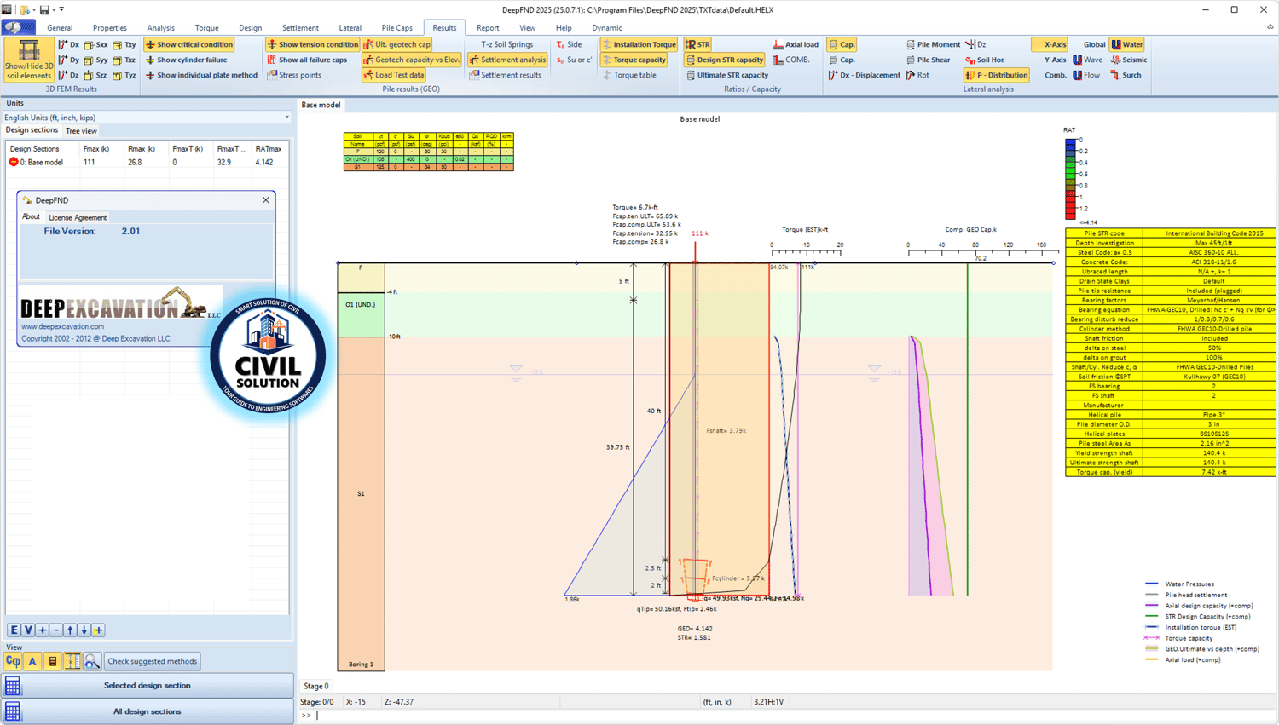Open the quick access toolbar customize dropdown

click(x=61, y=10)
